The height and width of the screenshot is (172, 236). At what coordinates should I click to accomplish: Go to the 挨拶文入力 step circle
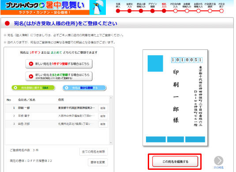pyautogui.click(x=129, y=11)
